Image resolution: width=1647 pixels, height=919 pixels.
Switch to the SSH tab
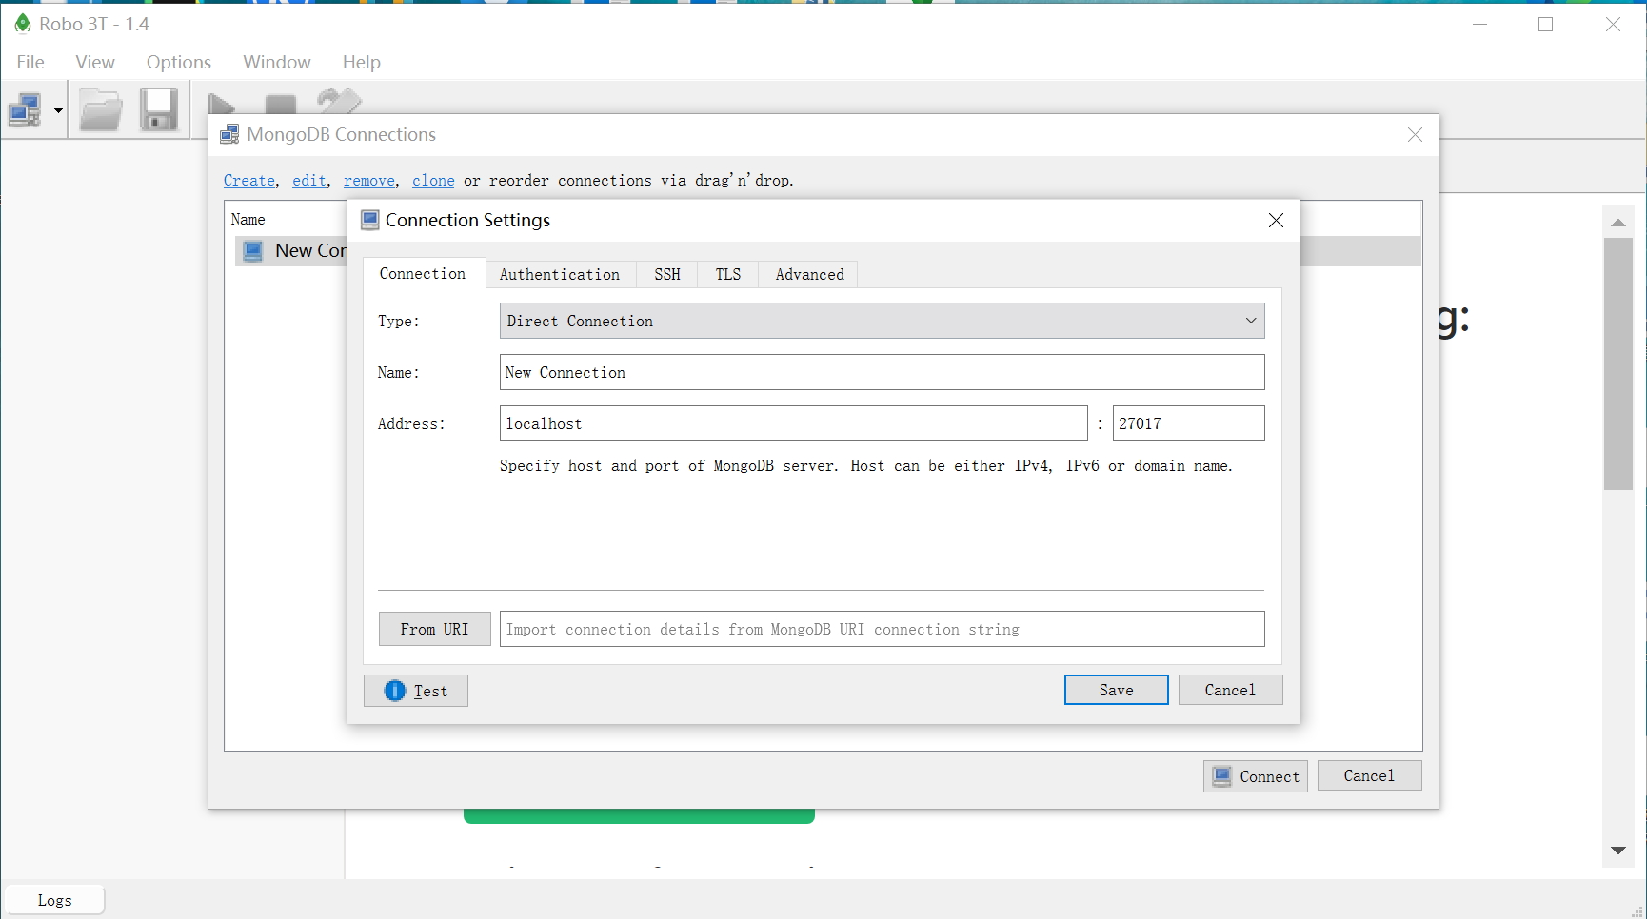point(667,275)
